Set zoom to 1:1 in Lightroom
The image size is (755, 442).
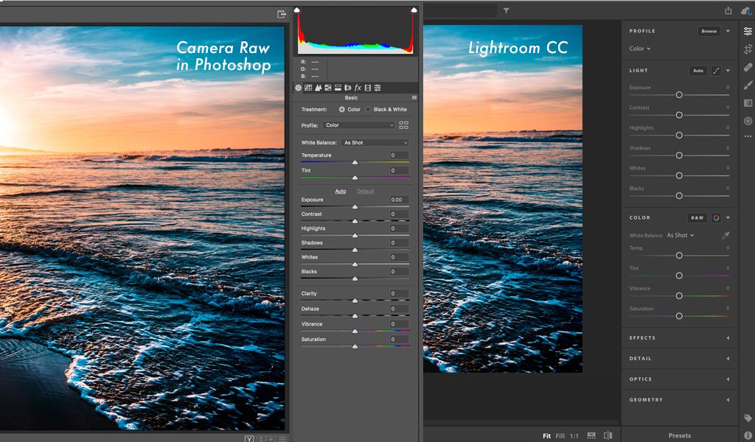coord(574,436)
